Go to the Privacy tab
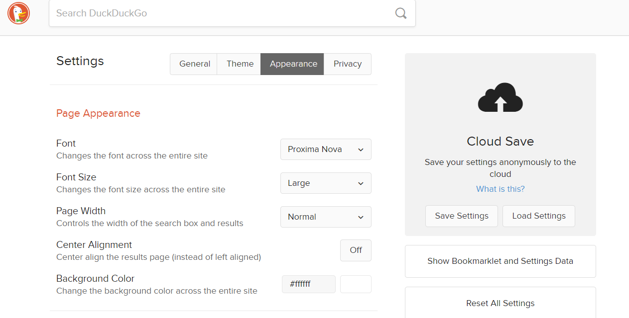The image size is (629, 318). tap(348, 64)
